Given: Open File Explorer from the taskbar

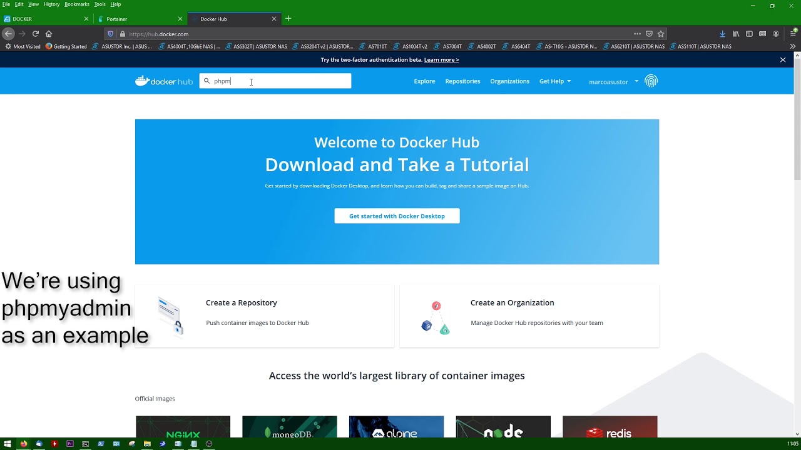Looking at the screenshot, I should (x=147, y=444).
